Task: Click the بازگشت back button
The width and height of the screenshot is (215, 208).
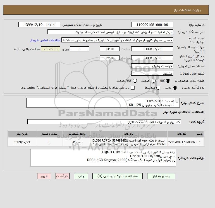Action: point(62,176)
